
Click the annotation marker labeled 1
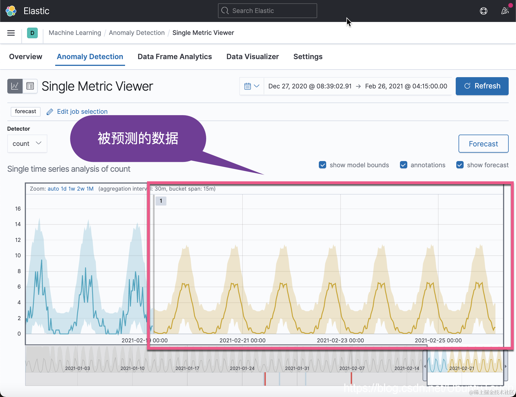click(161, 201)
